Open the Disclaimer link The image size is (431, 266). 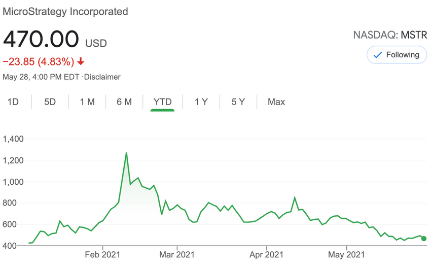coord(102,77)
